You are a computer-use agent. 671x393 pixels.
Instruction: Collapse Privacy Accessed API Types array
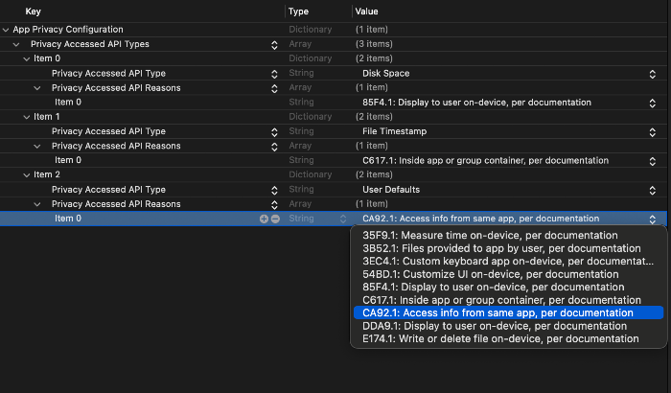[x=16, y=44]
